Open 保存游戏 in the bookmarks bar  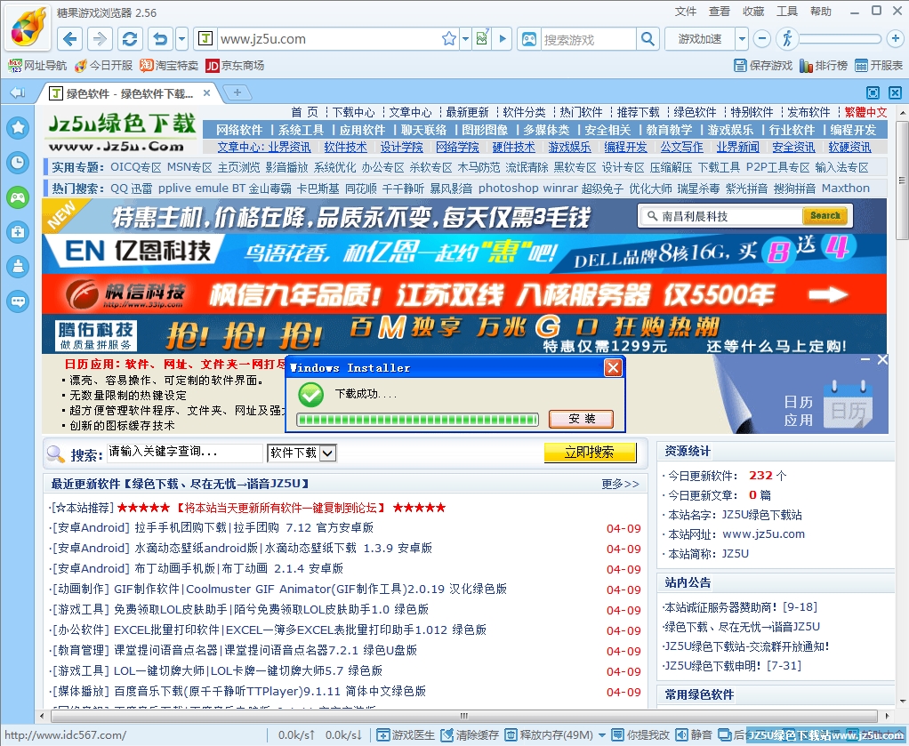click(763, 66)
